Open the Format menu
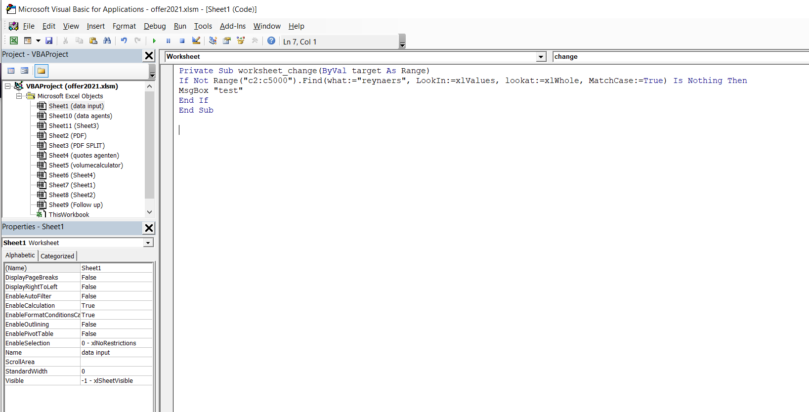 coord(124,26)
